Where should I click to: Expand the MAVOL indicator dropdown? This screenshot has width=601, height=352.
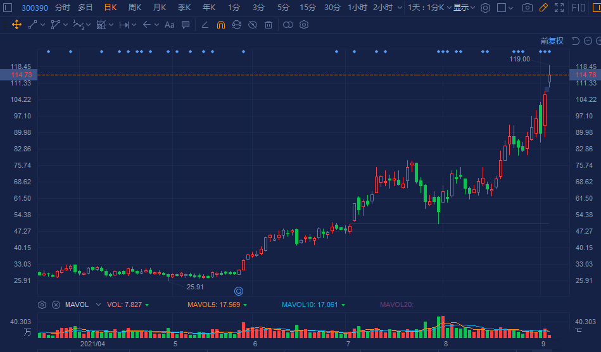point(98,305)
